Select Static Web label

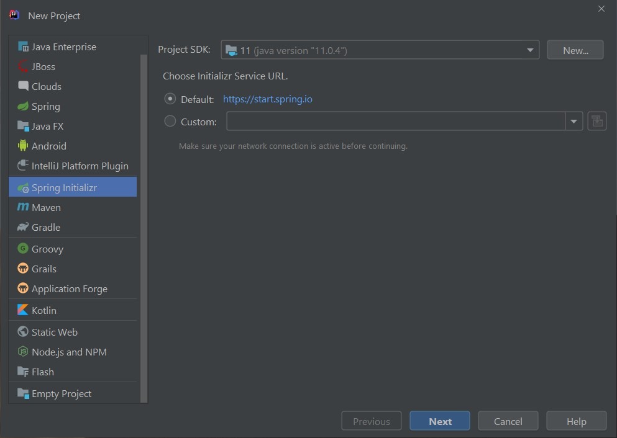[55, 332]
